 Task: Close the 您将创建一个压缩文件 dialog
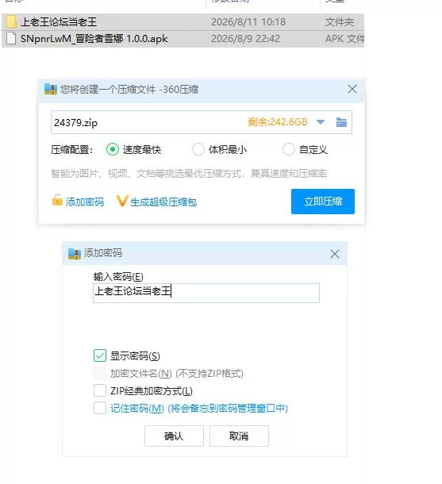coord(352,89)
